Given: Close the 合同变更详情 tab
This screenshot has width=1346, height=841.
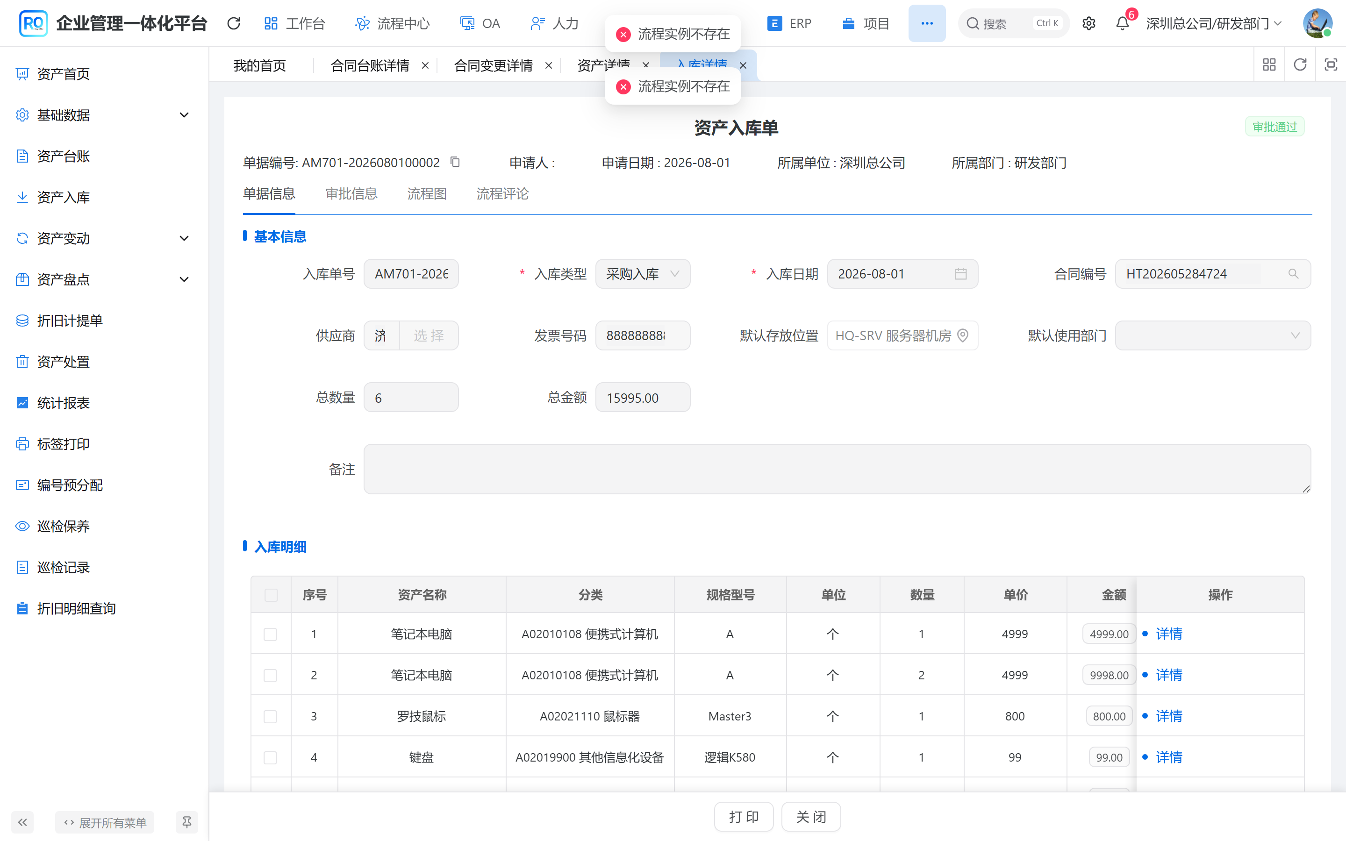Looking at the screenshot, I should 548,65.
